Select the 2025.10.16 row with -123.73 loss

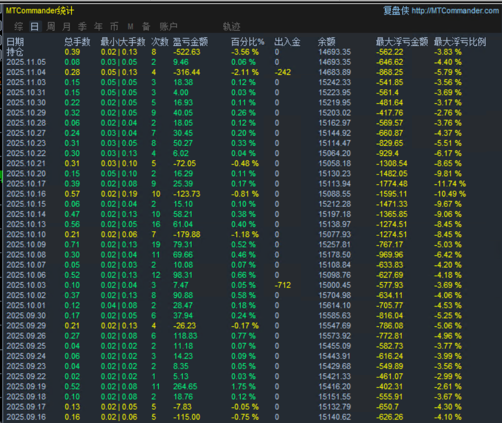(26, 193)
